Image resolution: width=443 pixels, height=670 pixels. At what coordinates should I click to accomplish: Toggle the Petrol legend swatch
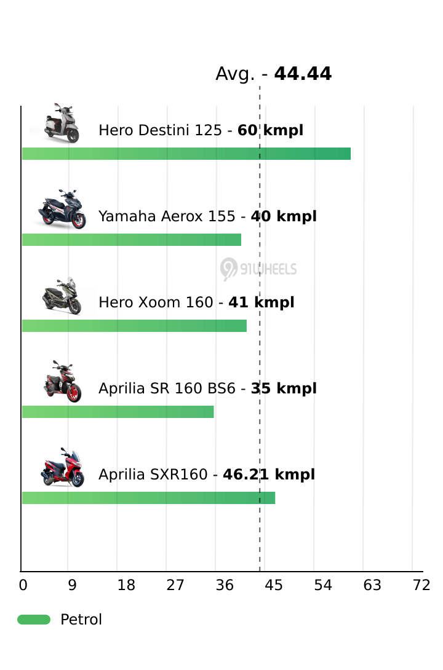pos(34,620)
